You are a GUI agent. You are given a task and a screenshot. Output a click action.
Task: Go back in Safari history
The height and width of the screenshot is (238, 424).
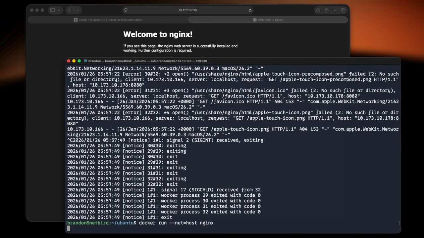pos(69,10)
